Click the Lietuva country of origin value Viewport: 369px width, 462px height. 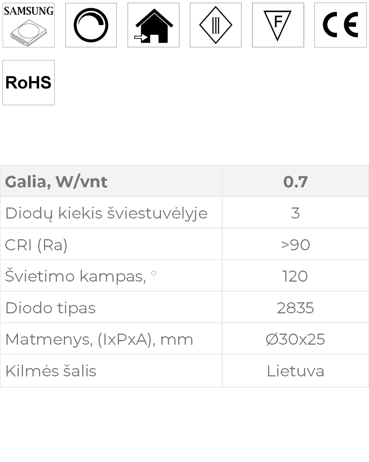pos(295,371)
